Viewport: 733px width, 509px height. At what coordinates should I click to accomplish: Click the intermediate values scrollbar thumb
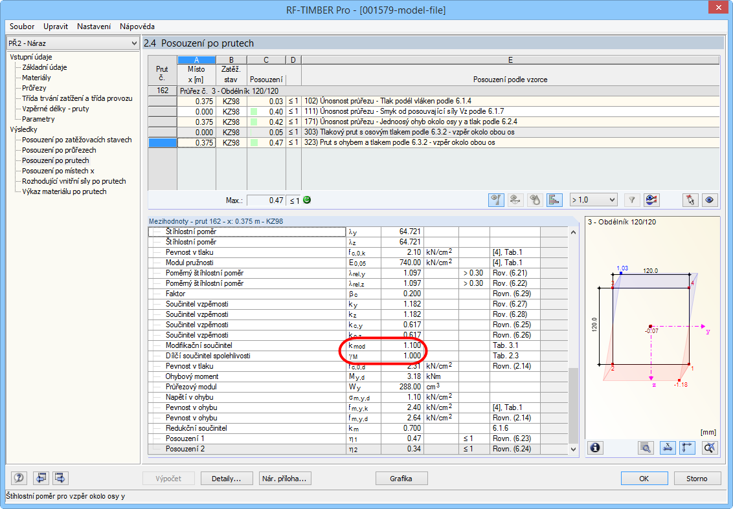tap(573, 404)
